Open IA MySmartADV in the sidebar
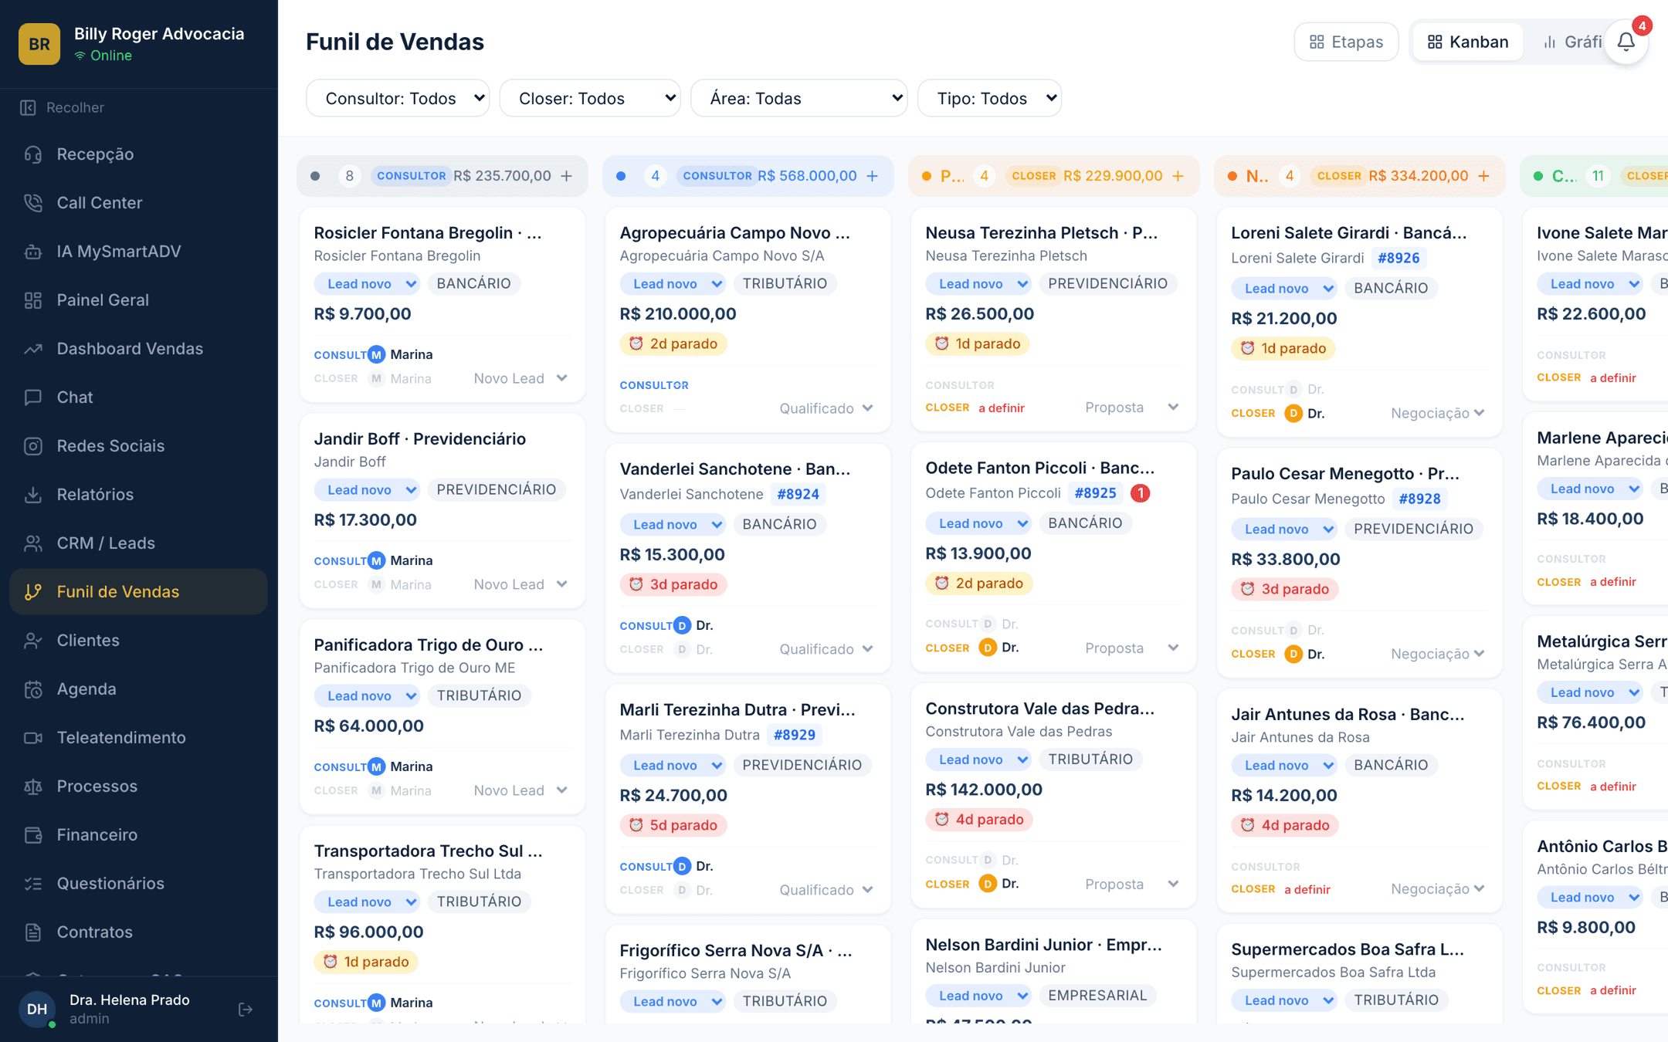Screen dimensions: 1668x1042 [x=139, y=252]
